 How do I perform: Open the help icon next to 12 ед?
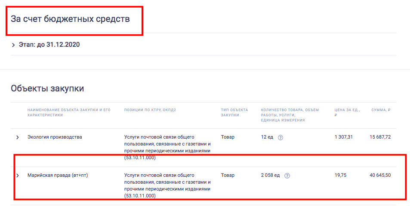coord(281,137)
